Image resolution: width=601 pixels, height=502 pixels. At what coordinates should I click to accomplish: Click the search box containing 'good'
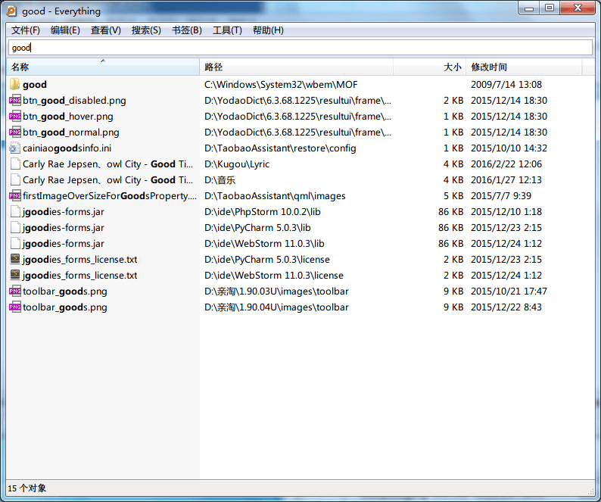[300, 48]
